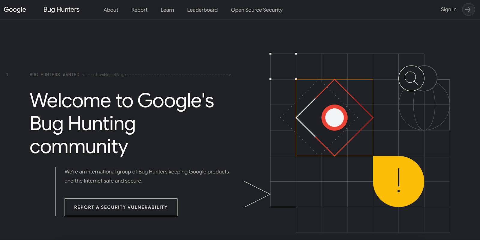
Task: Open the Bug Hunters home link
Action: (61, 10)
